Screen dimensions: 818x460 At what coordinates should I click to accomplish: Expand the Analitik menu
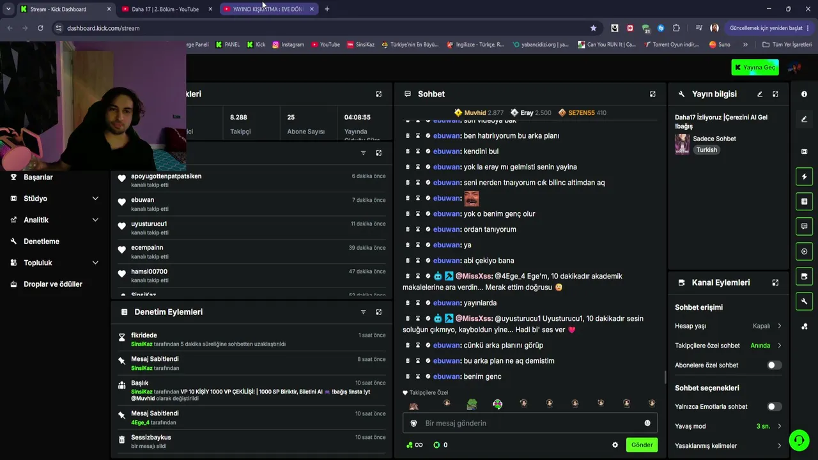55,220
